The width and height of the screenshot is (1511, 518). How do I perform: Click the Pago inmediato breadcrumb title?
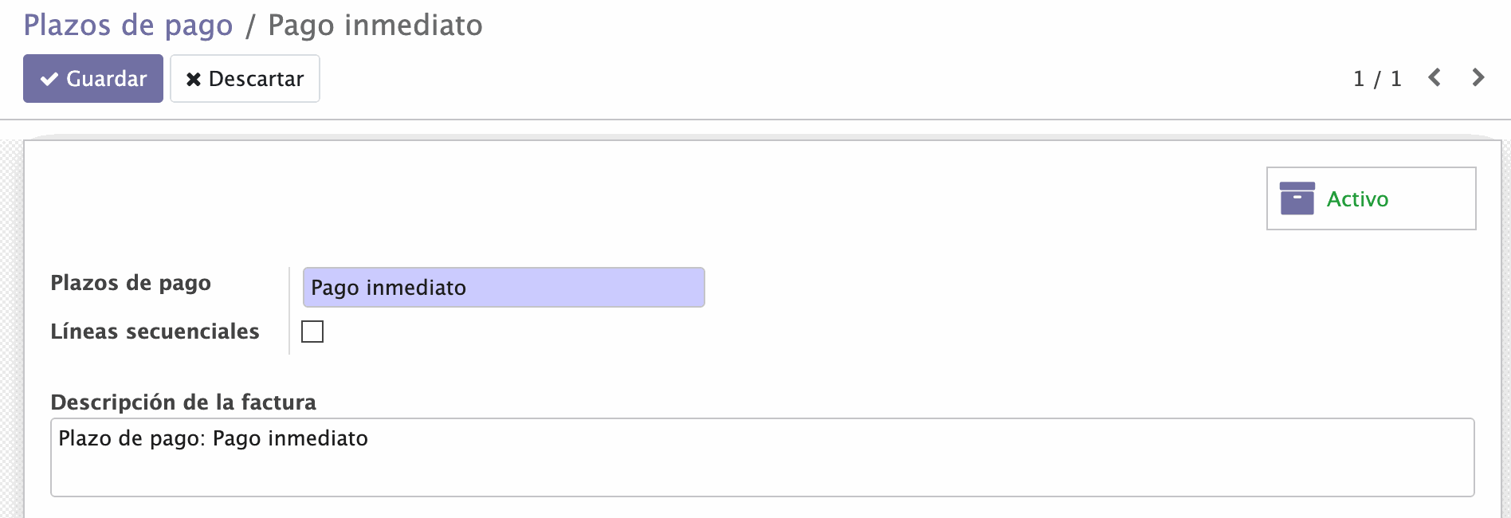[375, 26]
